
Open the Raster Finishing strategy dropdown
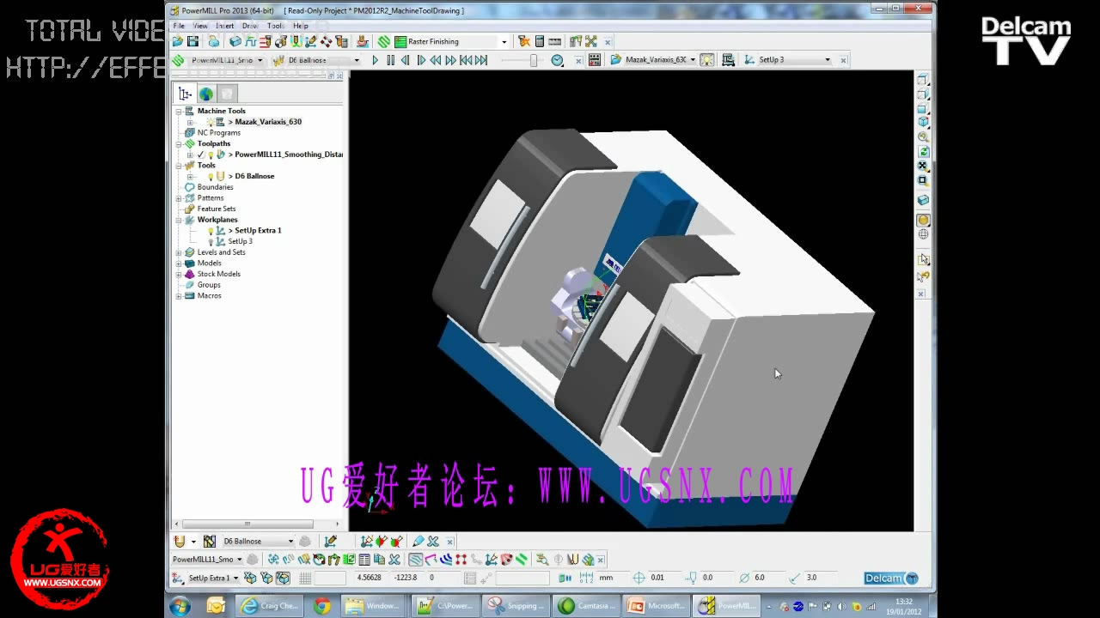(x=504, y=42)
